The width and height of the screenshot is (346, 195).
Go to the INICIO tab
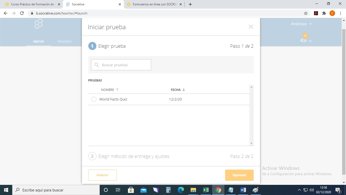pos(39,41)
